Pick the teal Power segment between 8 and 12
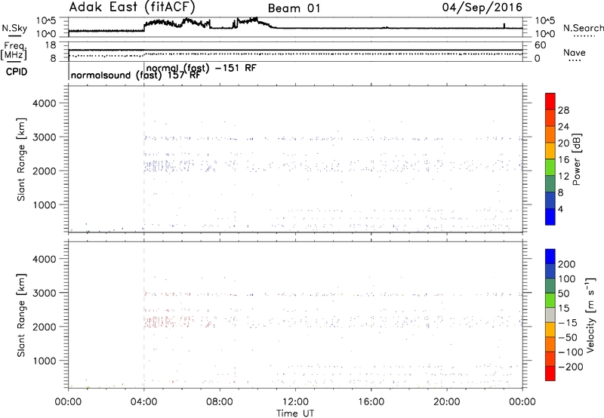604x418 pixels. click(550, 184)
